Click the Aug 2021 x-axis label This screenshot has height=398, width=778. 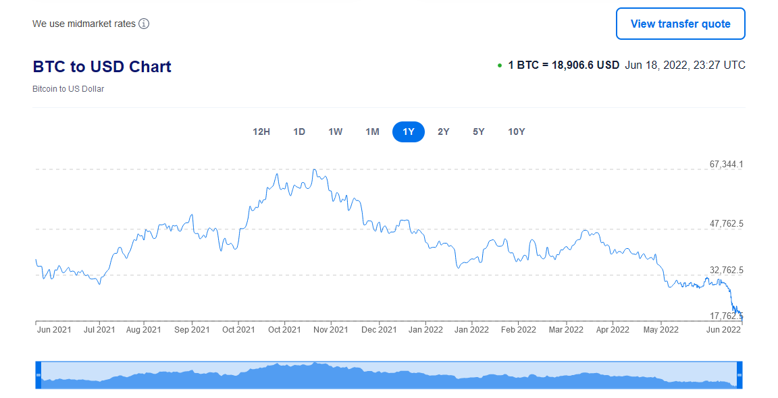coord(143,330)
